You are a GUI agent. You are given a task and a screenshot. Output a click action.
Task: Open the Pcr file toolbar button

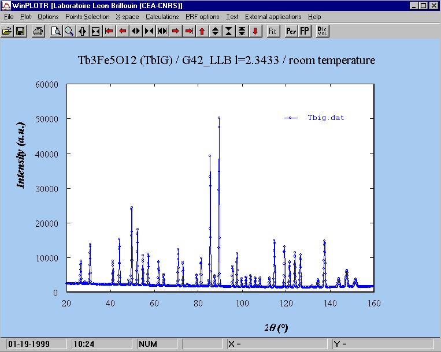[291, 31]
